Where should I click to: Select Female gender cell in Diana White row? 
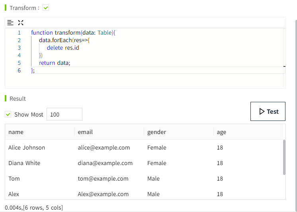point(156,163)
